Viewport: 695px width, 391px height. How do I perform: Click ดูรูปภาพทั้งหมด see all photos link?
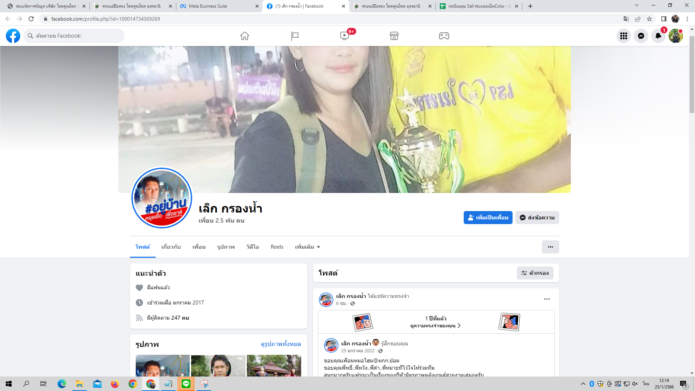(281, 344)
